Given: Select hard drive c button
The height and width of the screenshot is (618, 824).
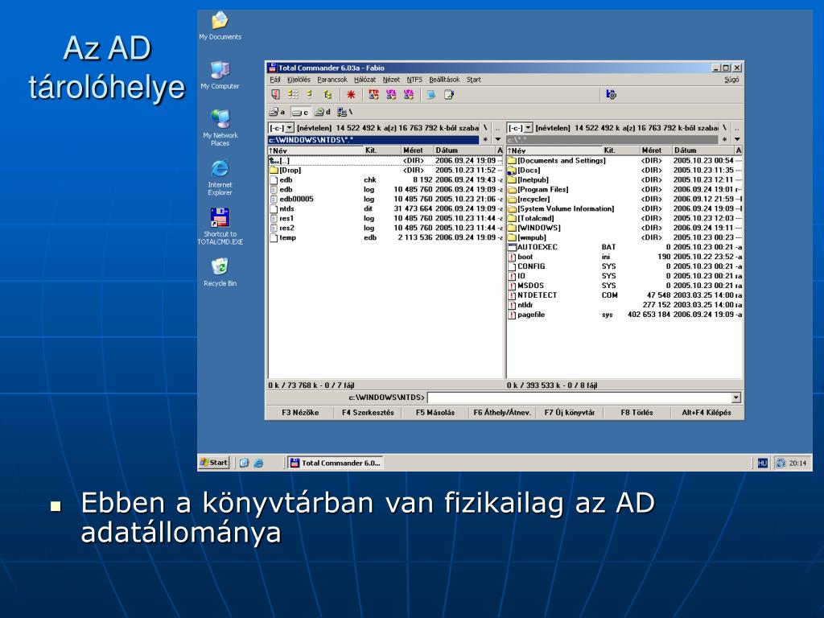Looking at the screenshot, I should (300, 112).
